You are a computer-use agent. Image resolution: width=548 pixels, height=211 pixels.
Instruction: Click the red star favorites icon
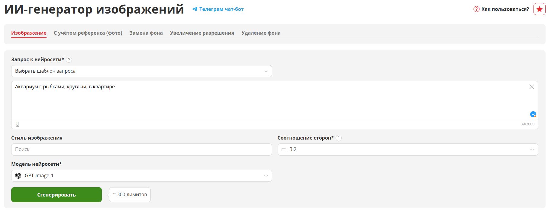tap(539, 9)
